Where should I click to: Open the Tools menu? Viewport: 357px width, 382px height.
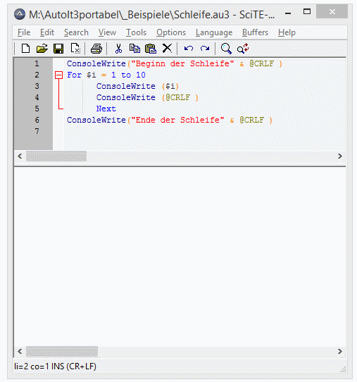coord(136,32)
